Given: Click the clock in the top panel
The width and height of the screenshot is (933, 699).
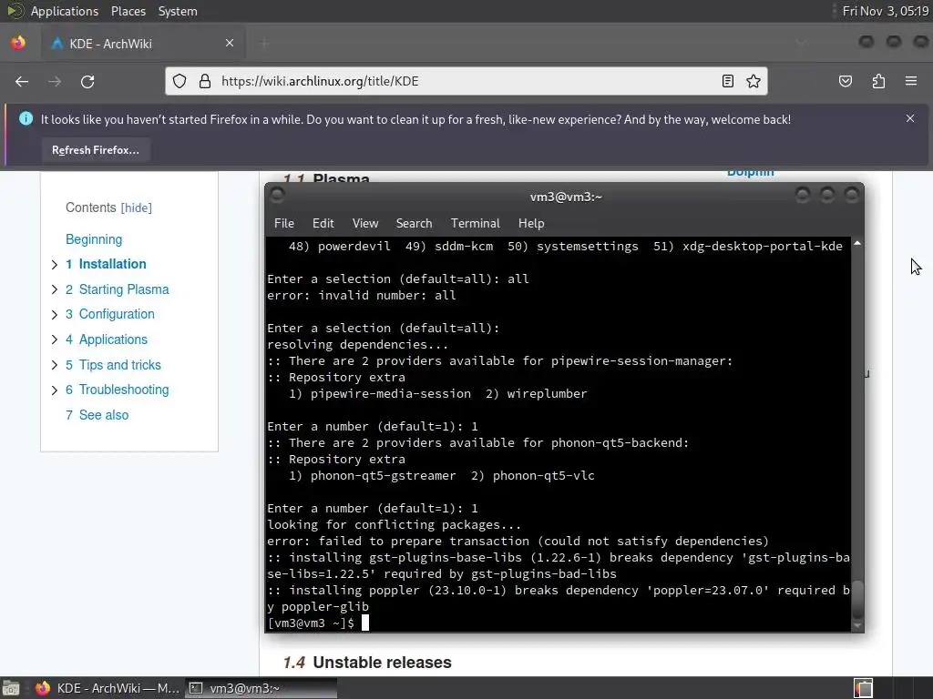Looking at the screenshot, I should click(x=886, y=11).
